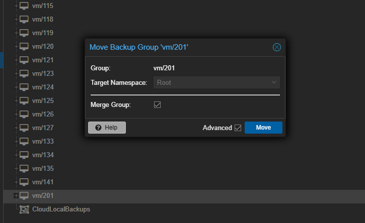
Task: Toggle the Merge Group checkbox
Action: coord(157,105)
